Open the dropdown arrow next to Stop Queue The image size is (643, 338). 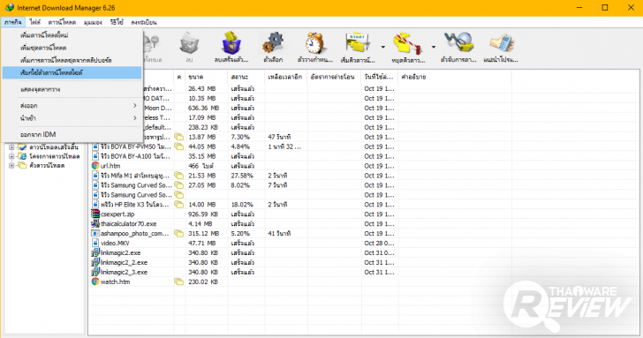pyautogui.click(x=433, y=47)
